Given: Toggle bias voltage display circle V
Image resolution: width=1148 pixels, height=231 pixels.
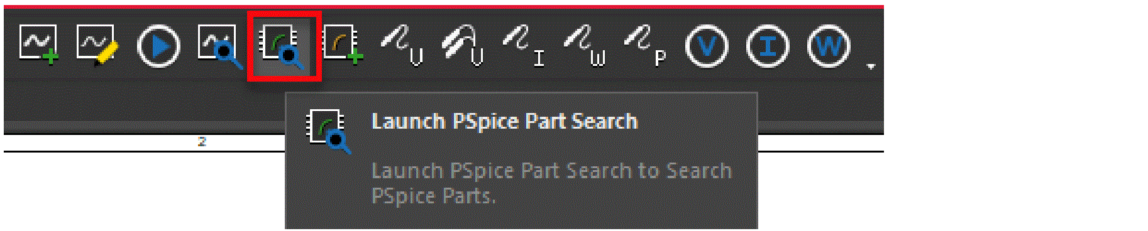Looking at the screenshot, I should (707, 46).
